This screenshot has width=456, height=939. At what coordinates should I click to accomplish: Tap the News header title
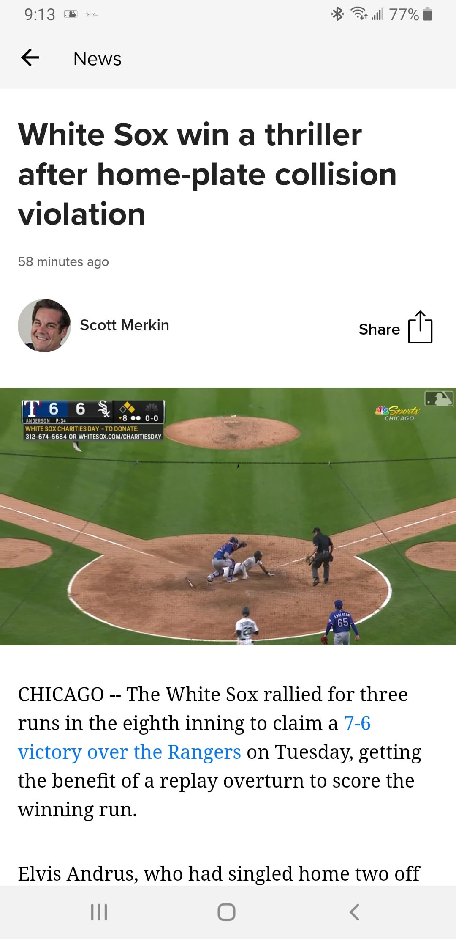[98, 59]
